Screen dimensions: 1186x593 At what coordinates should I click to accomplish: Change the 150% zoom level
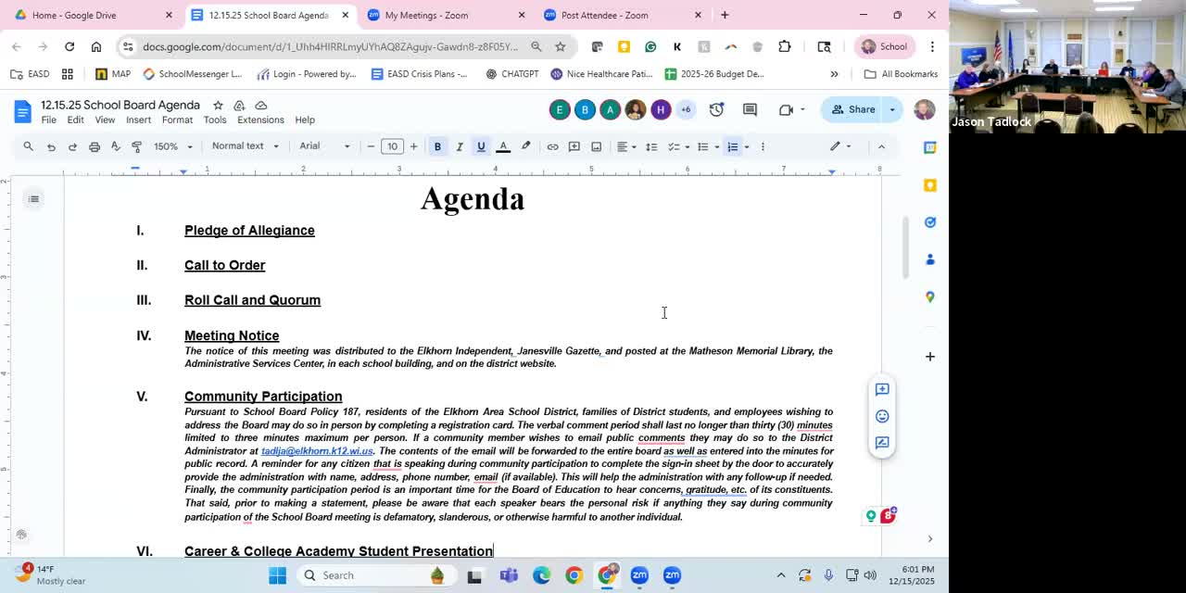(x=173, y=146)
